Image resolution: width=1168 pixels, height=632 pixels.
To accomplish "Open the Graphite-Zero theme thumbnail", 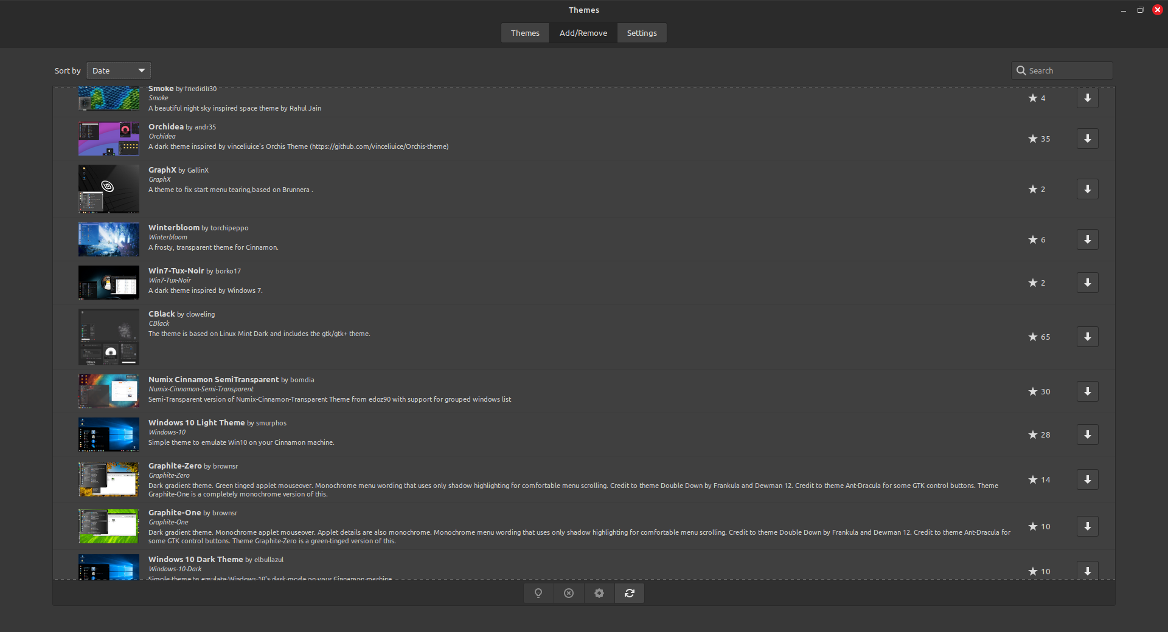I will pos(109,479).
